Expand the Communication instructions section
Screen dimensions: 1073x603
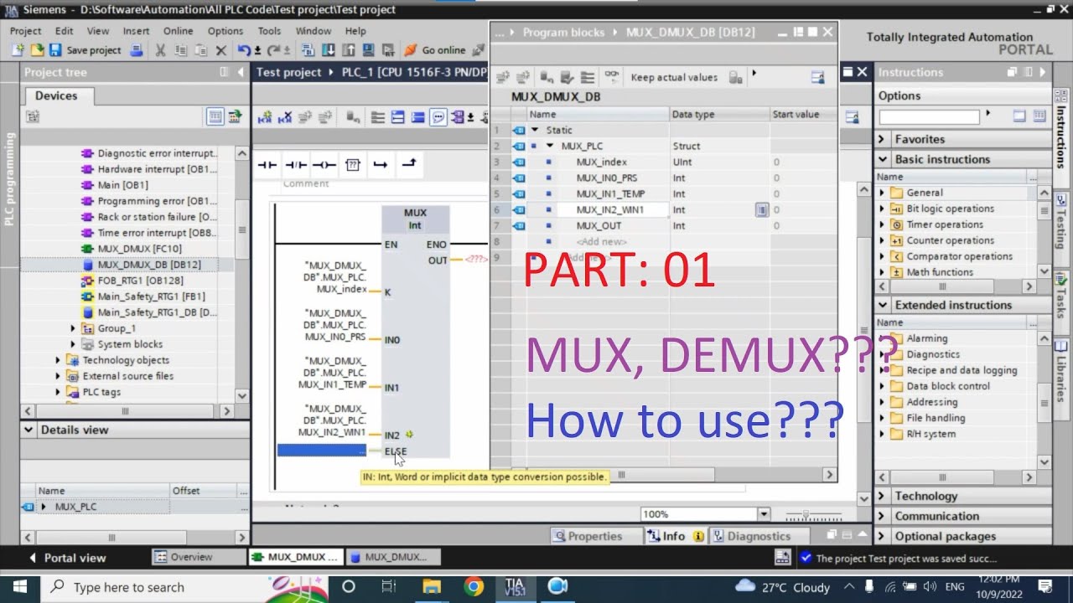882,516
